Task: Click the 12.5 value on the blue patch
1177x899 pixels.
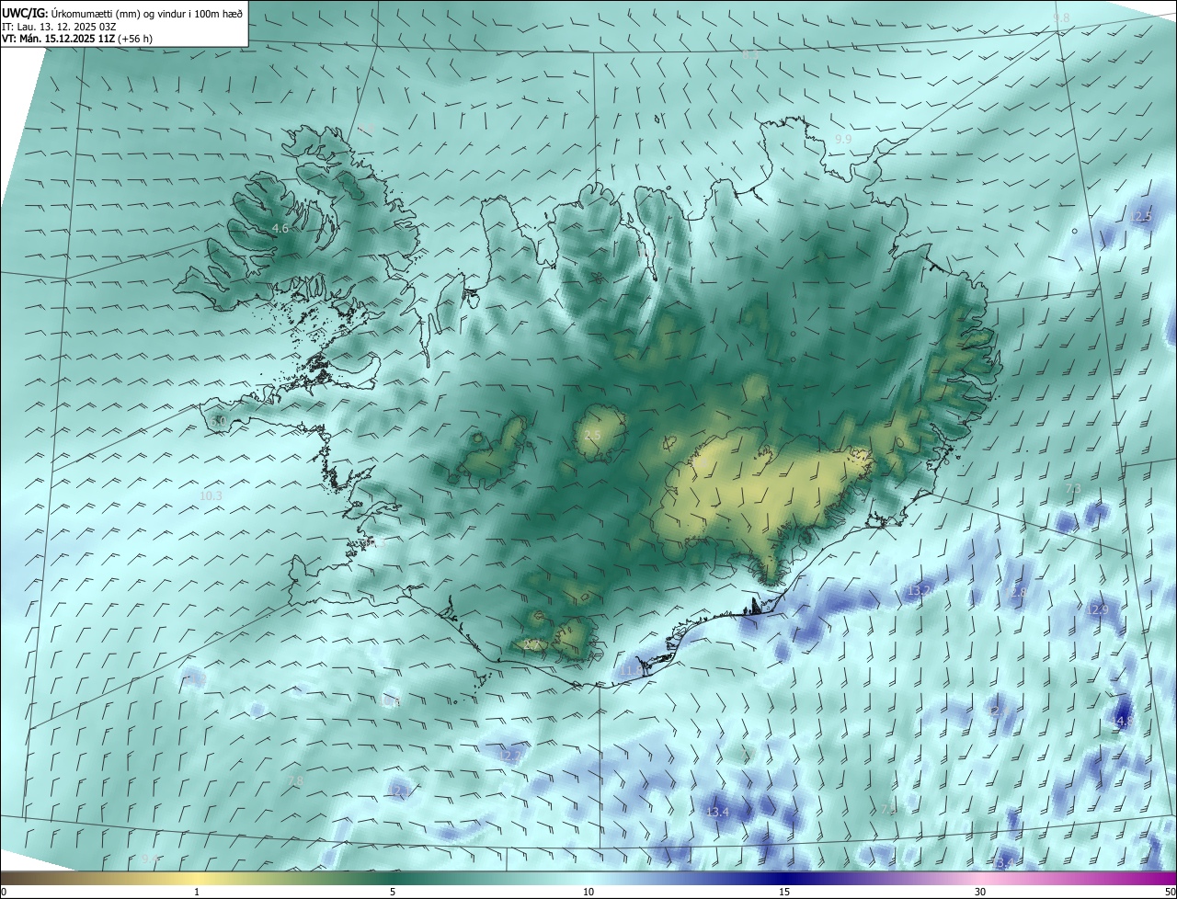Action: click(1141, 217)
